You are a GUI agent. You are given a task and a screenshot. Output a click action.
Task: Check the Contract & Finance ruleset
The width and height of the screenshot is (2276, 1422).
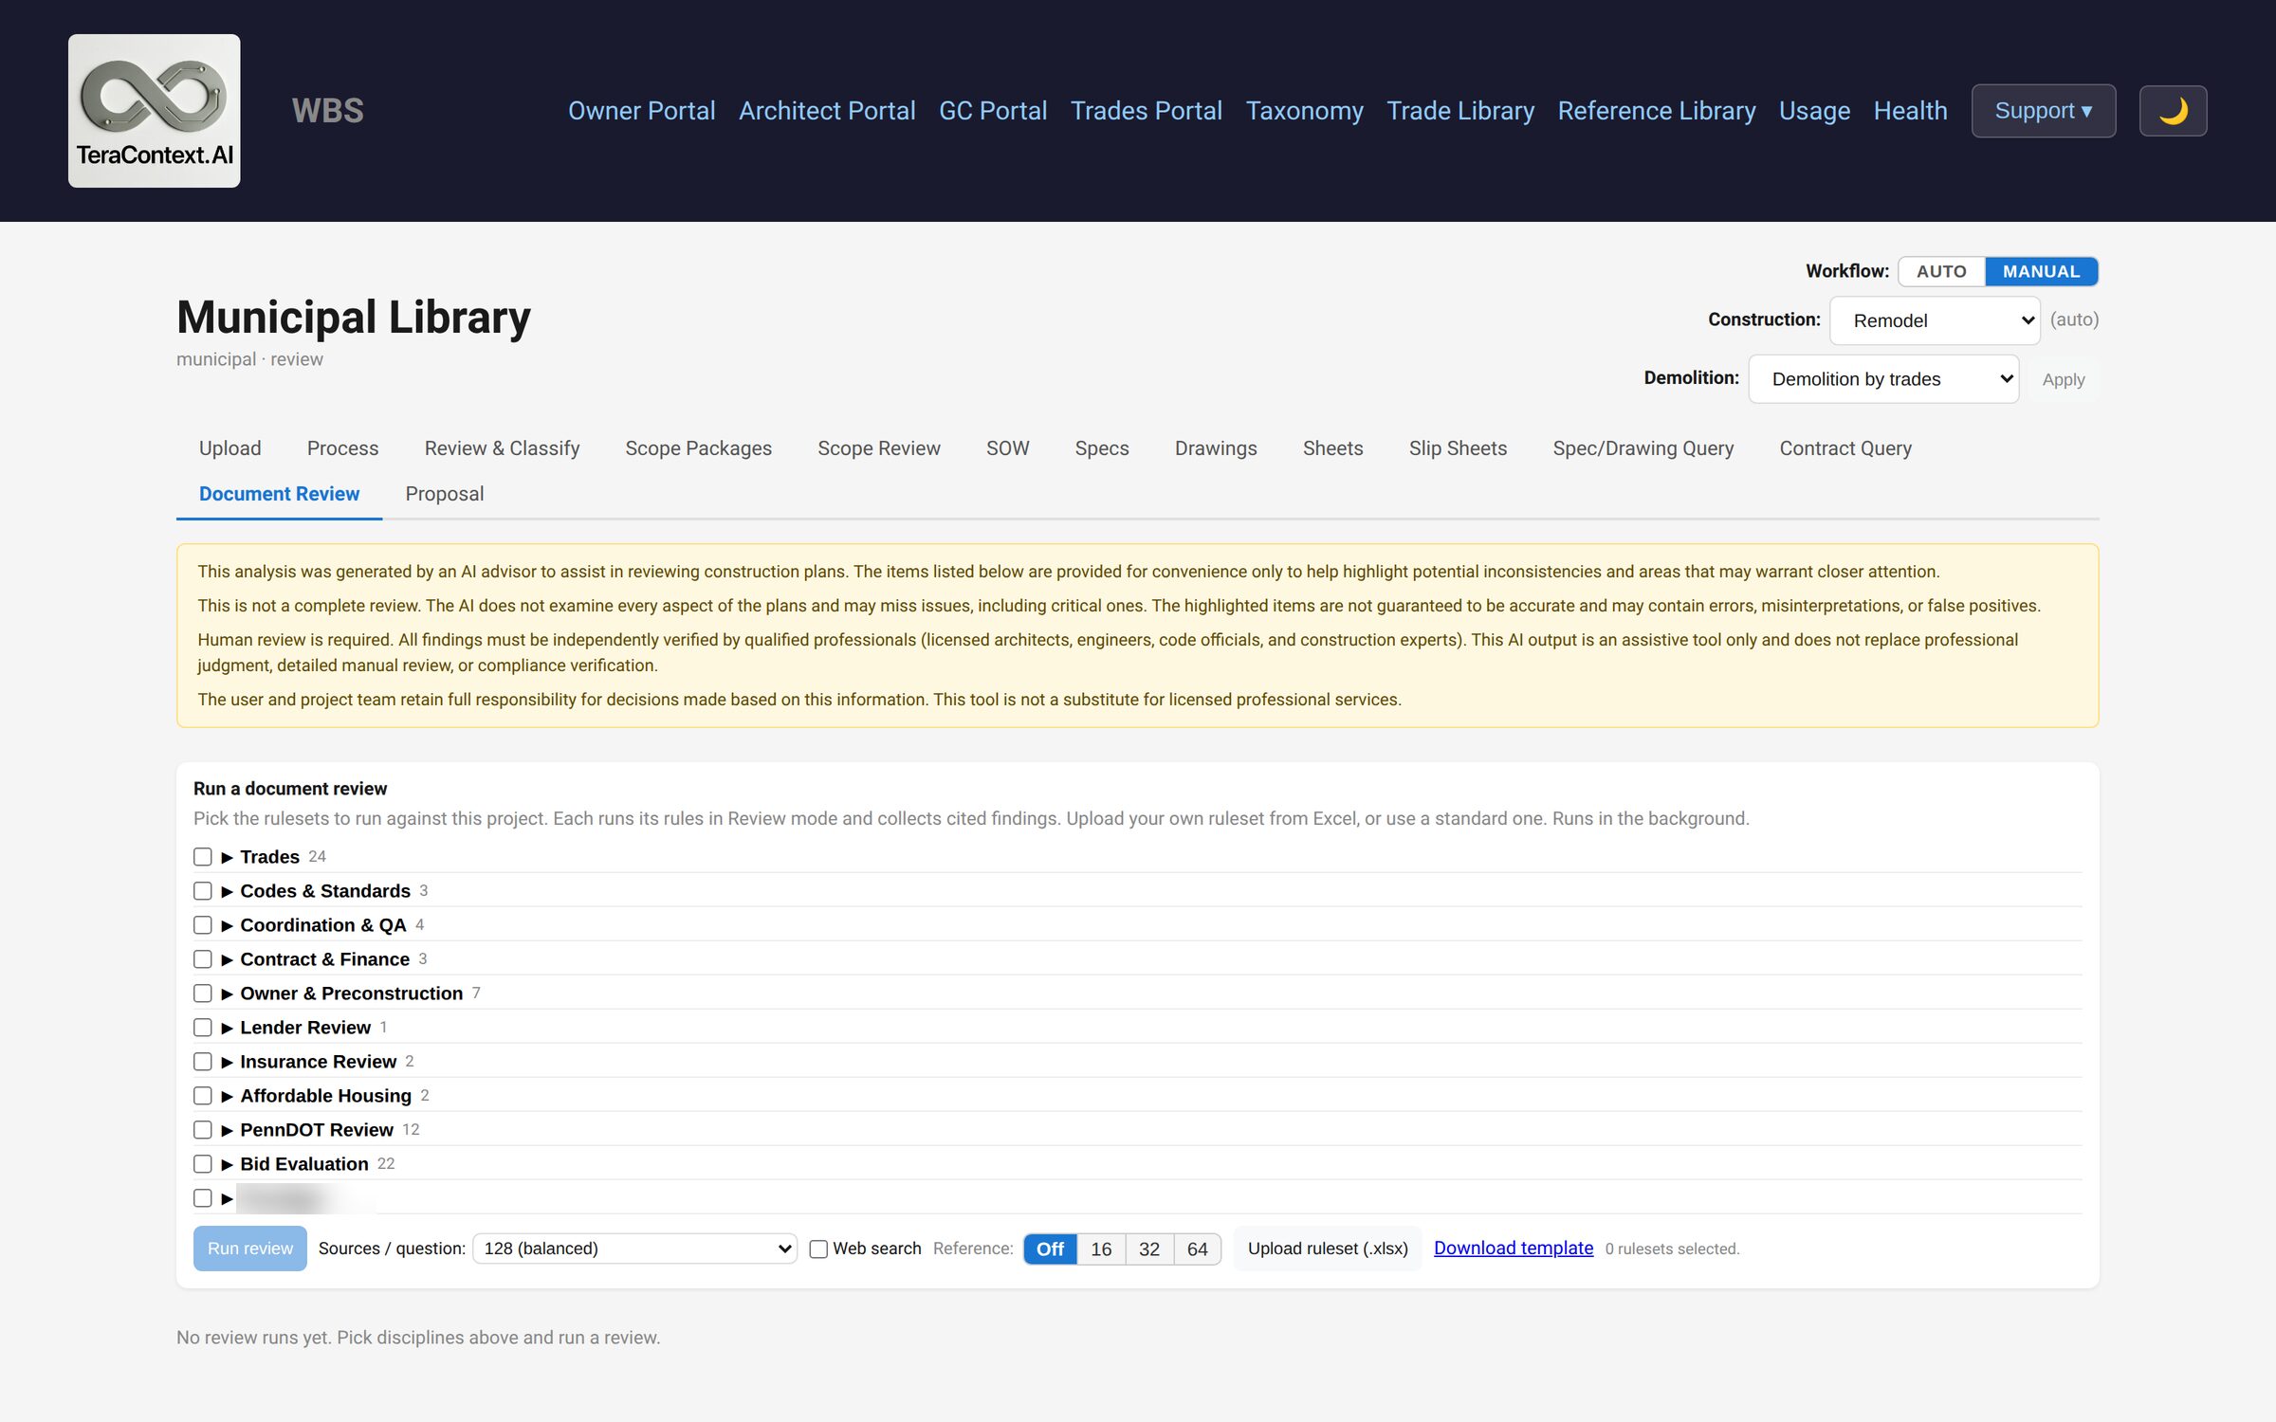pos(202,959)
